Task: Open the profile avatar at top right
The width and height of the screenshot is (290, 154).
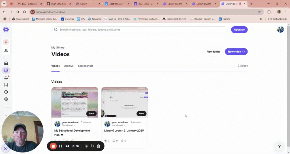Action: [x=280, y=29]
